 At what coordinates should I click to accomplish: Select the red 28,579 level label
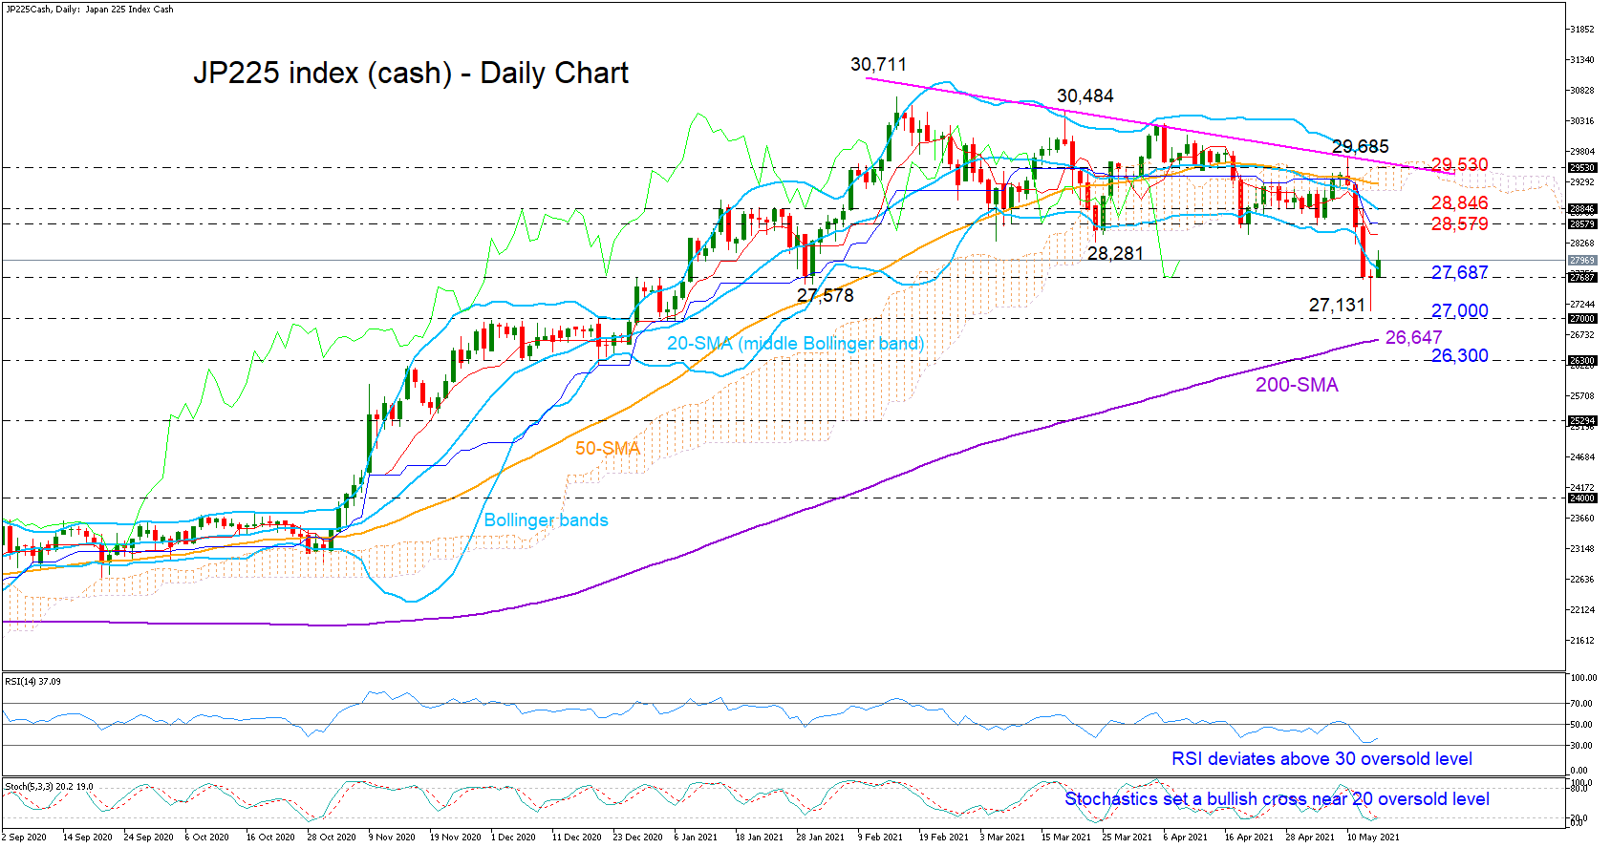pos(1459,224)
